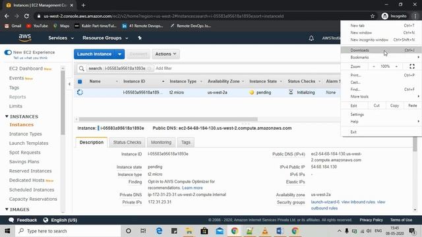This screenshot has height=237, width=422.
Task: Open the launch-wizard-6 security group link
Action: click(x=325, y=202)
